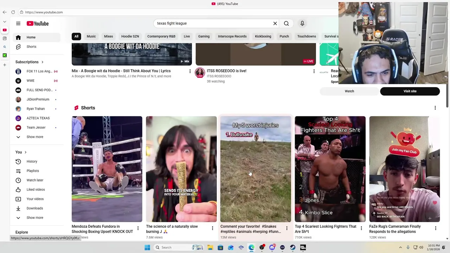Open the WWE subscription channel
Viewport: 450px width, 253px height.
point(37,81)
